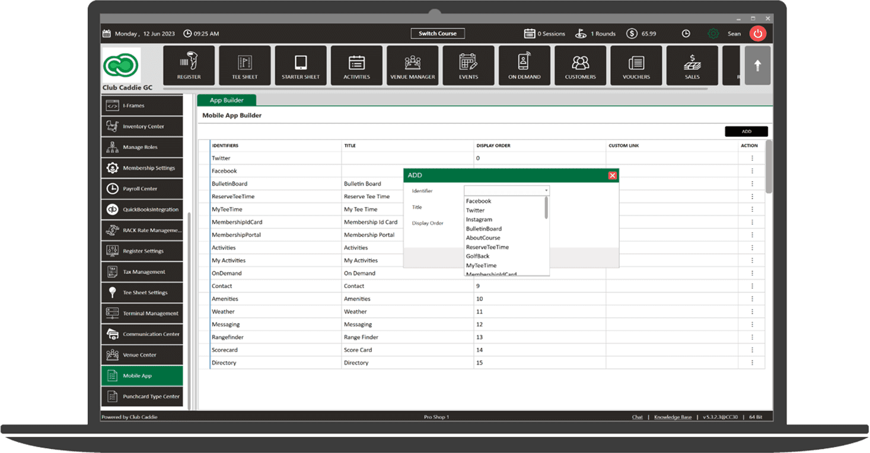Viewport: 870px width, 453px height.
Task: Open Communication Center in the sidebar
Action: (142, 334)
